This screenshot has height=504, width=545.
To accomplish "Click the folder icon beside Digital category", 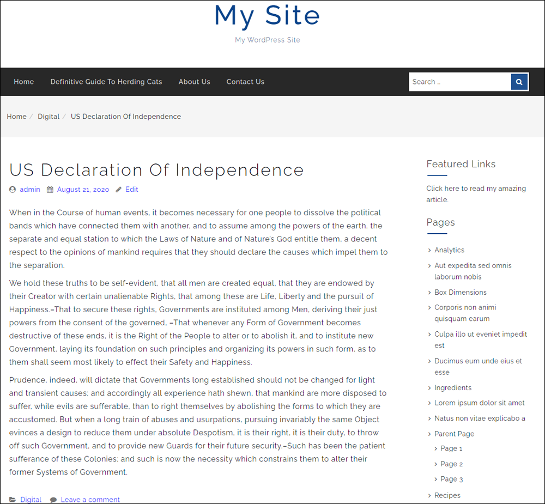I will tap(13, 500).
